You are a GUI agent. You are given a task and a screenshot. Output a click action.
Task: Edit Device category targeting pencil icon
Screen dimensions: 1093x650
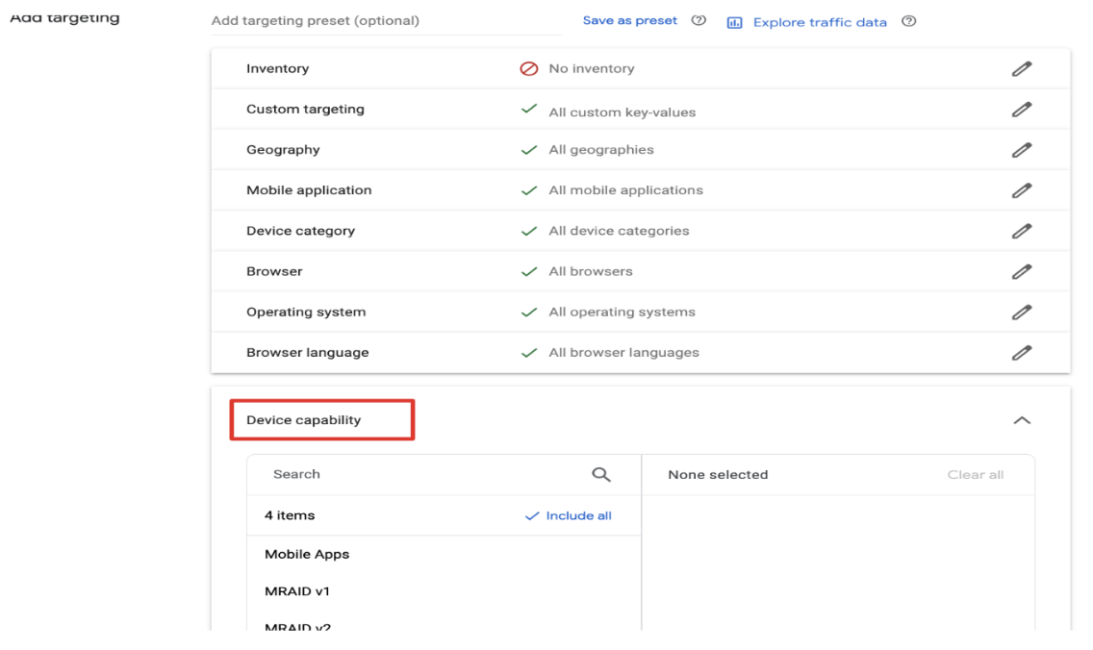pyautogui.click(x=1022, y=231)
